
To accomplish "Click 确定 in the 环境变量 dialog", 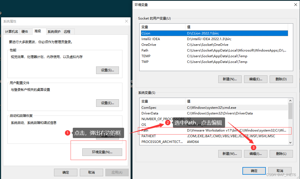I will [x=254, y=171].
